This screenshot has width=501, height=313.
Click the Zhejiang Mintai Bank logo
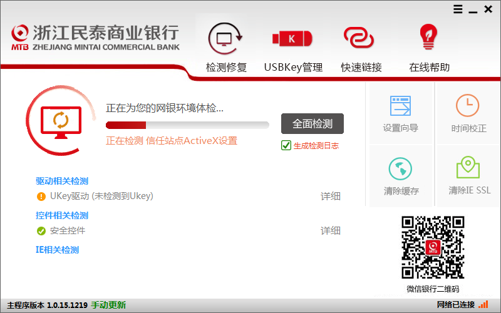pyautogui.click(x=95, y=38)
